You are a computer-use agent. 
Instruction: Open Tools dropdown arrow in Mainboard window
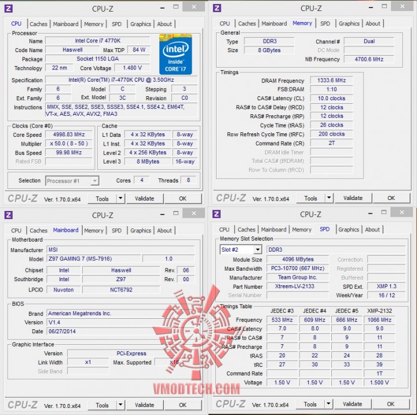120,405
